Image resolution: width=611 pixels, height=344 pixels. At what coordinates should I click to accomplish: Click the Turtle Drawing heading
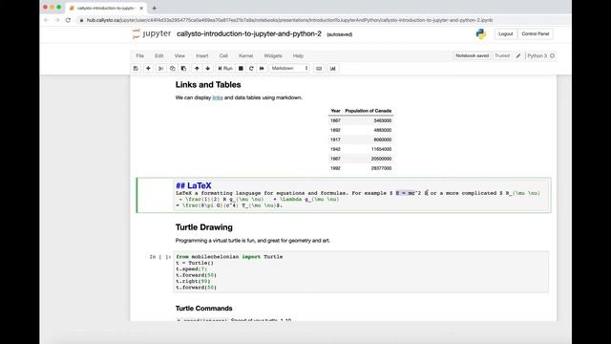coord(203,227)
